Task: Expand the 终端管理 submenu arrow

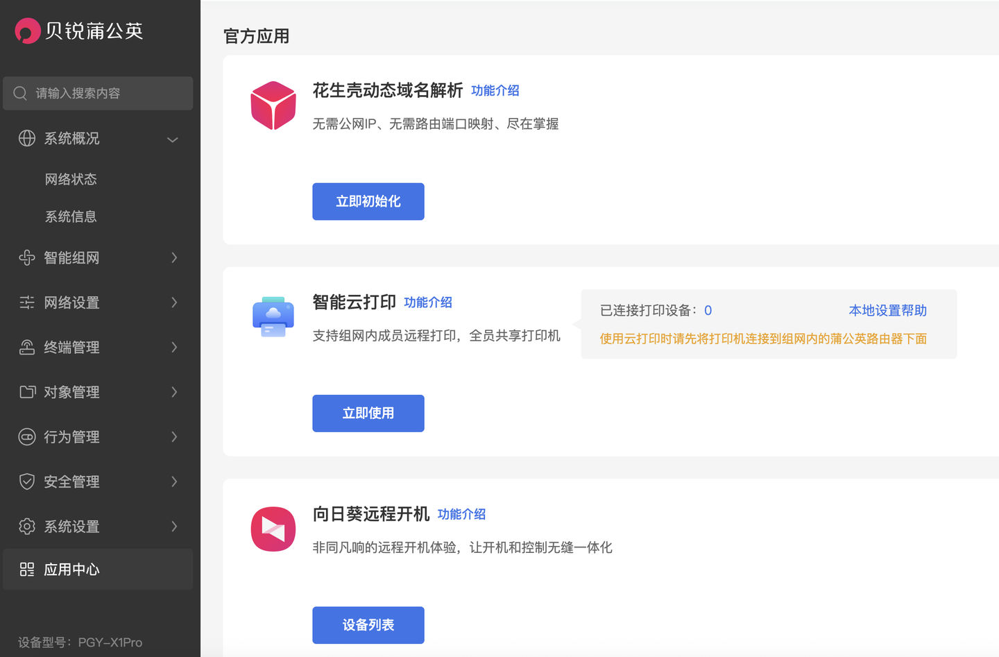Action: click(x=174, y=348)
